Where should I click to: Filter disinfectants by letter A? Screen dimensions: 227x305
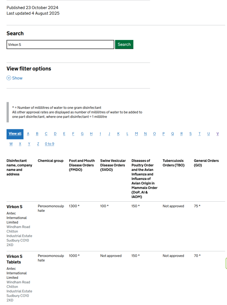coord(28,134)
